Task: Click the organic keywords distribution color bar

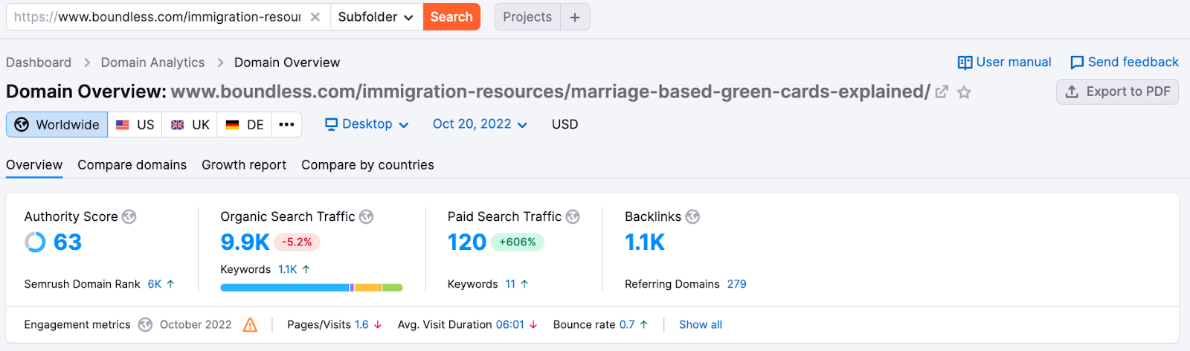Action: [x=311, y=288]
